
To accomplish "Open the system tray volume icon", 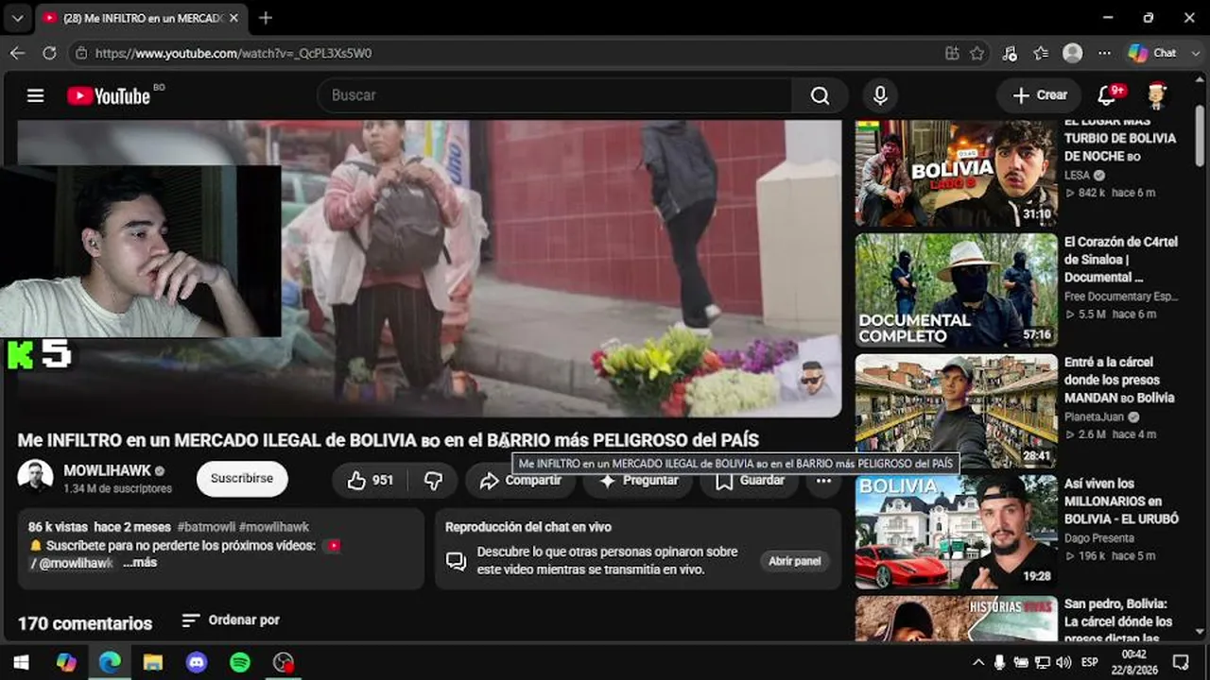I will click(x=1063, y=662).
